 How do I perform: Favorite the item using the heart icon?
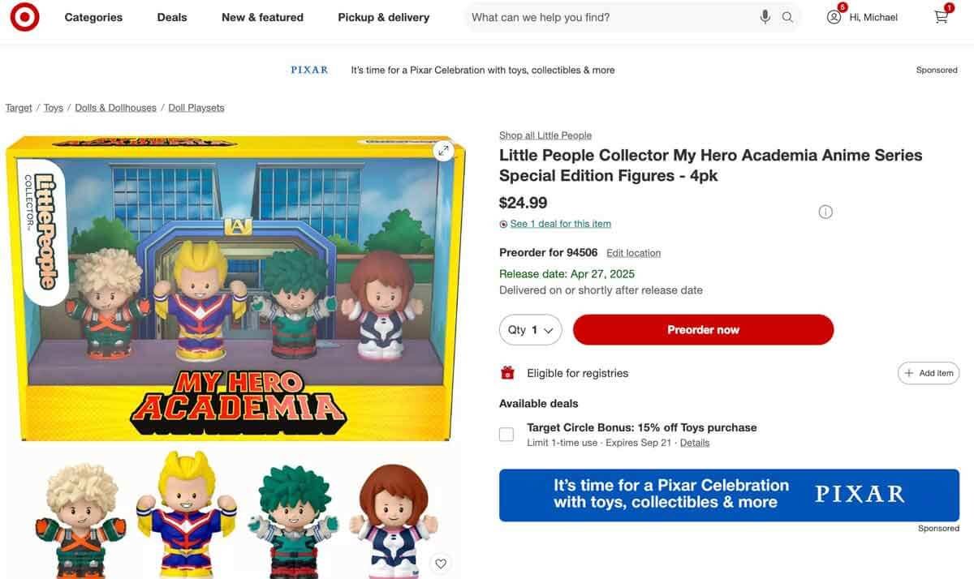[441, 564]
